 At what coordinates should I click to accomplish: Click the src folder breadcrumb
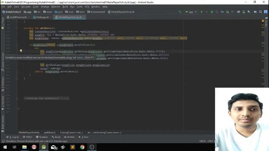click(37, 12)
